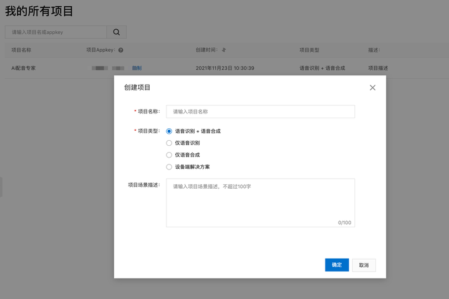Click the 项目名称 column header
This screenshot has width=449, height=299.
coord(21,50)
